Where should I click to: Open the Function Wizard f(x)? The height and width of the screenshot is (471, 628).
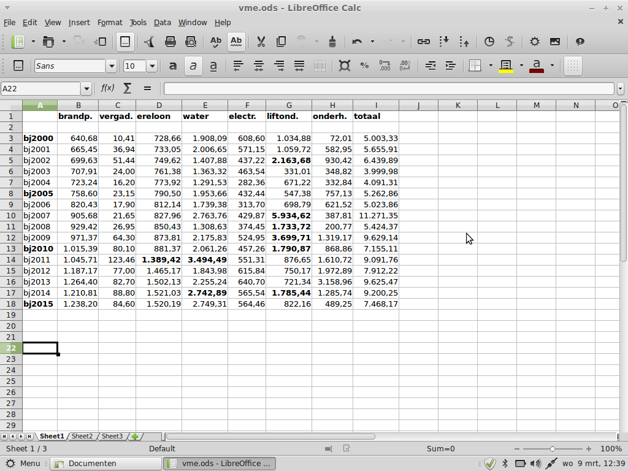(107, 88)
